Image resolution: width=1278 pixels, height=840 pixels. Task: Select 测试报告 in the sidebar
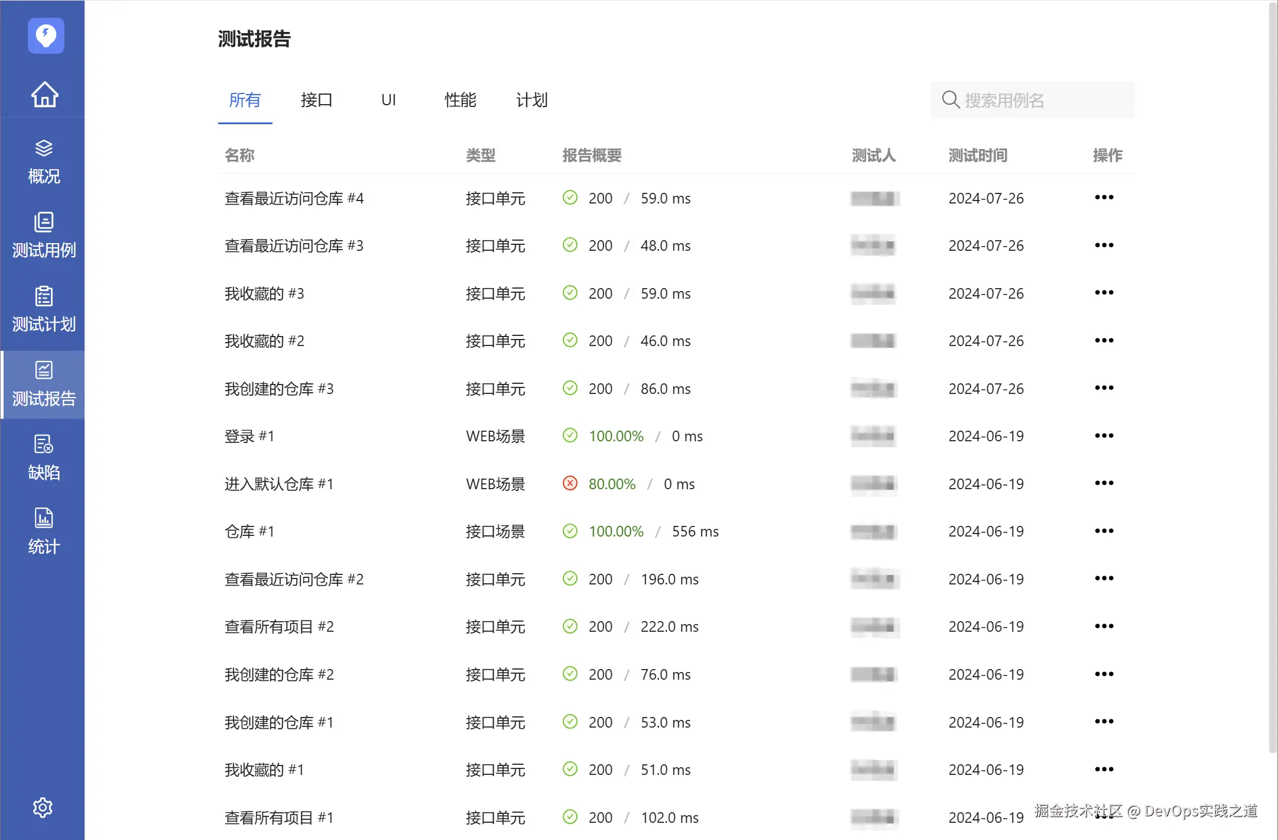(x=44, y=384)
